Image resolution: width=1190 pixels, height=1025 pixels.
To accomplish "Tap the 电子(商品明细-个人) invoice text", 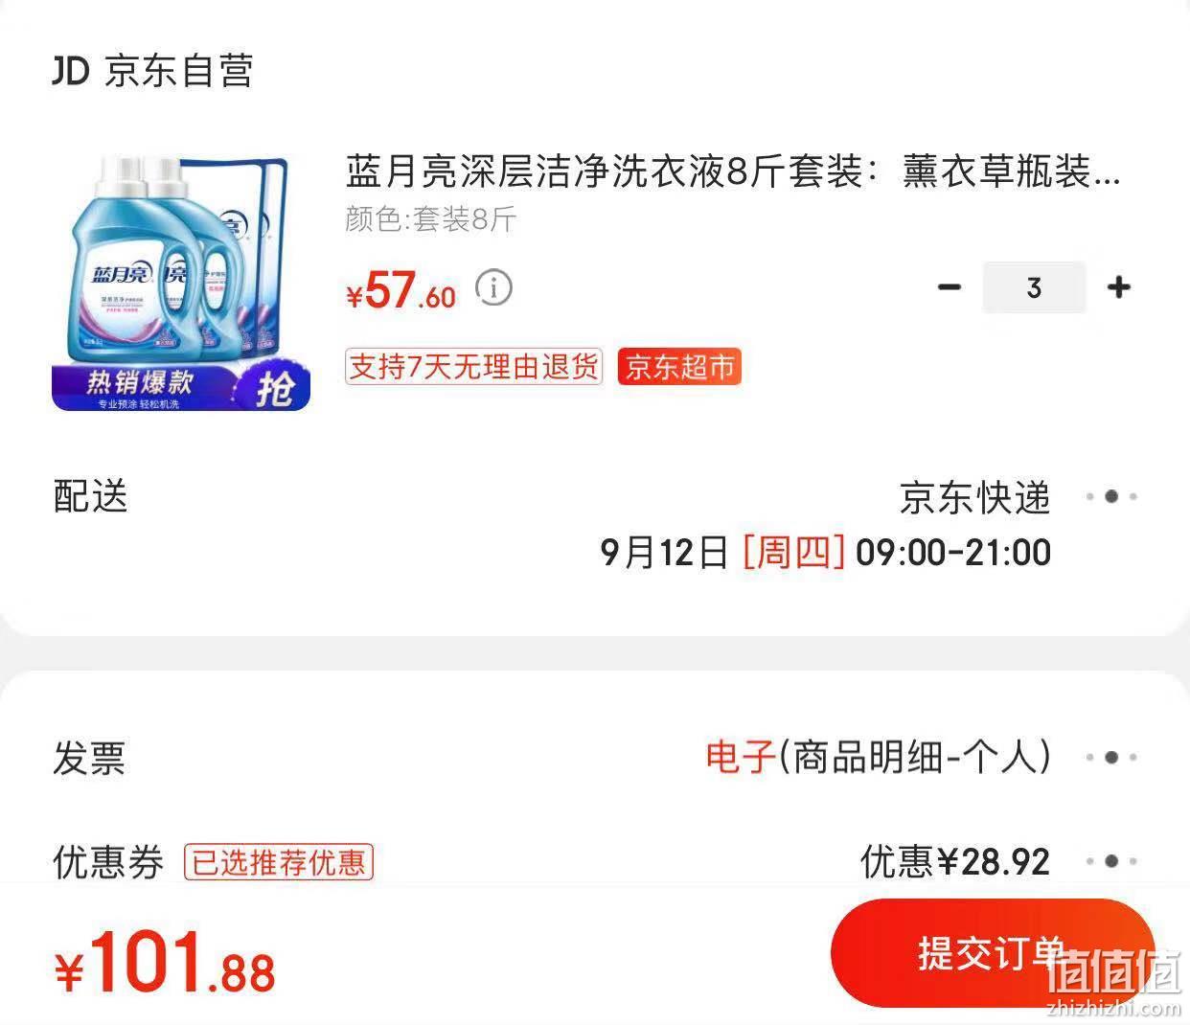I will [x=879, y=757].
